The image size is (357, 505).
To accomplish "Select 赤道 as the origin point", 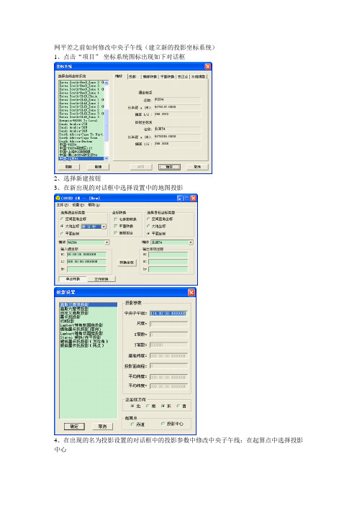I will tap(132, 424).
